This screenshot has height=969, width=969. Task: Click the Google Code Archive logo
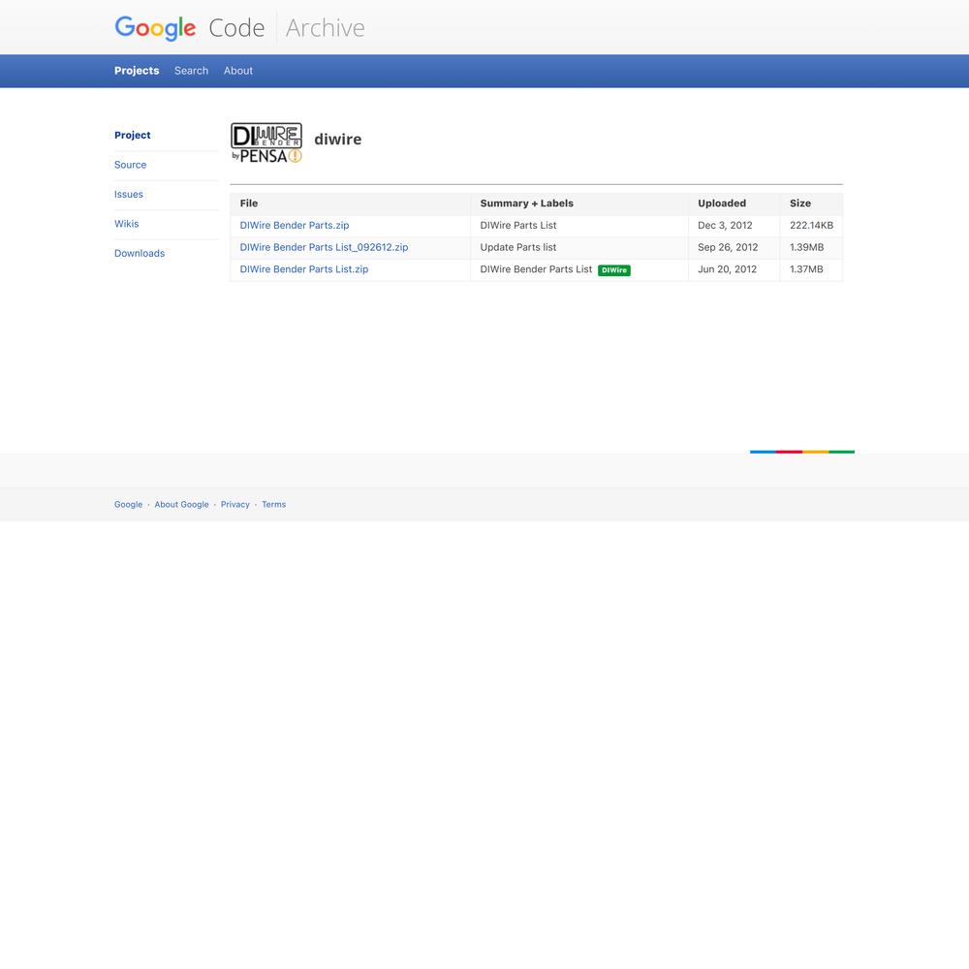coord(239,28)
